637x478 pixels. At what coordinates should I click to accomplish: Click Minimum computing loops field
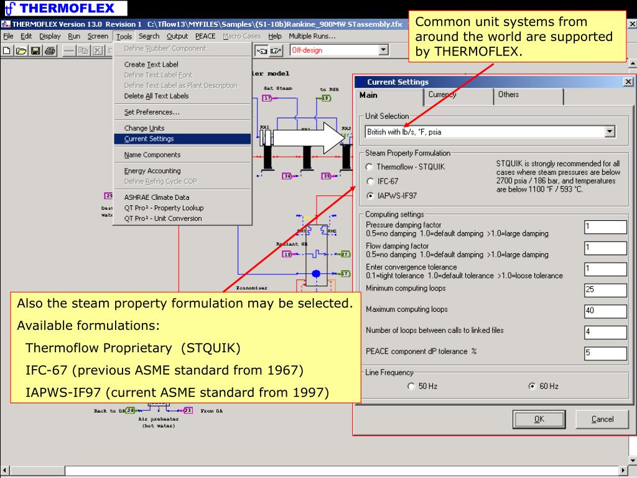pyautogui.click(x=605, y=290)
